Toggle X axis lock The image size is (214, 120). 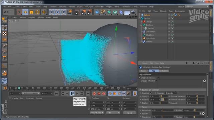pyautogui.click(x=51, y=12)
